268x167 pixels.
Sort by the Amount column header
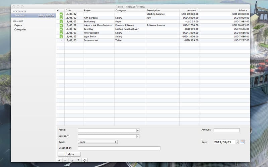189,11
